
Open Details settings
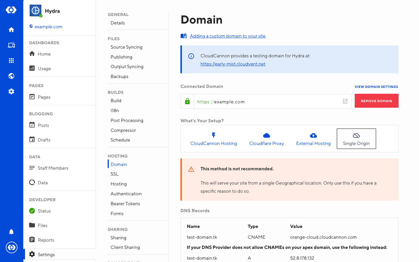pos(118,23)
